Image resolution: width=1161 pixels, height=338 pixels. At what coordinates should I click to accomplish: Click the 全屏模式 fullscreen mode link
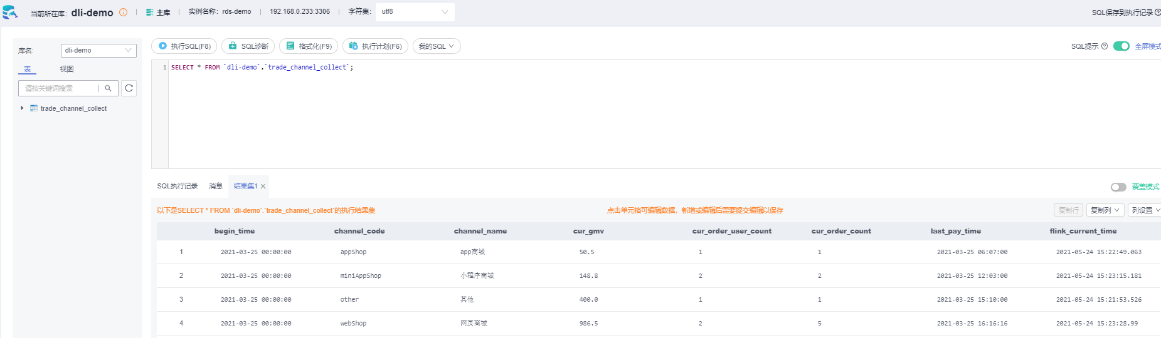1147,46
